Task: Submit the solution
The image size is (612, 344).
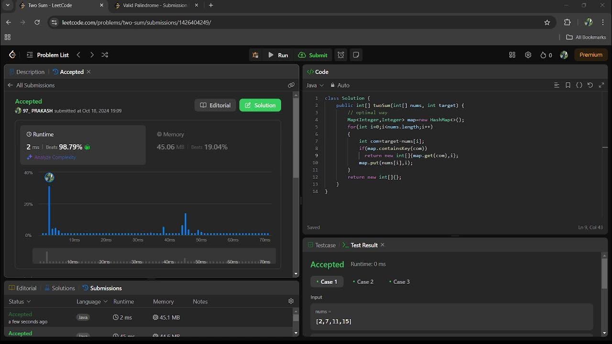Action: pos(313,55)
